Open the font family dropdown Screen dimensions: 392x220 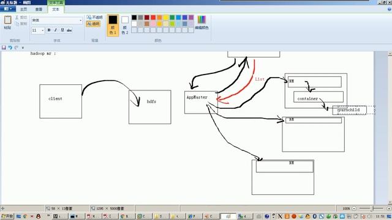[x=80, y=20]
